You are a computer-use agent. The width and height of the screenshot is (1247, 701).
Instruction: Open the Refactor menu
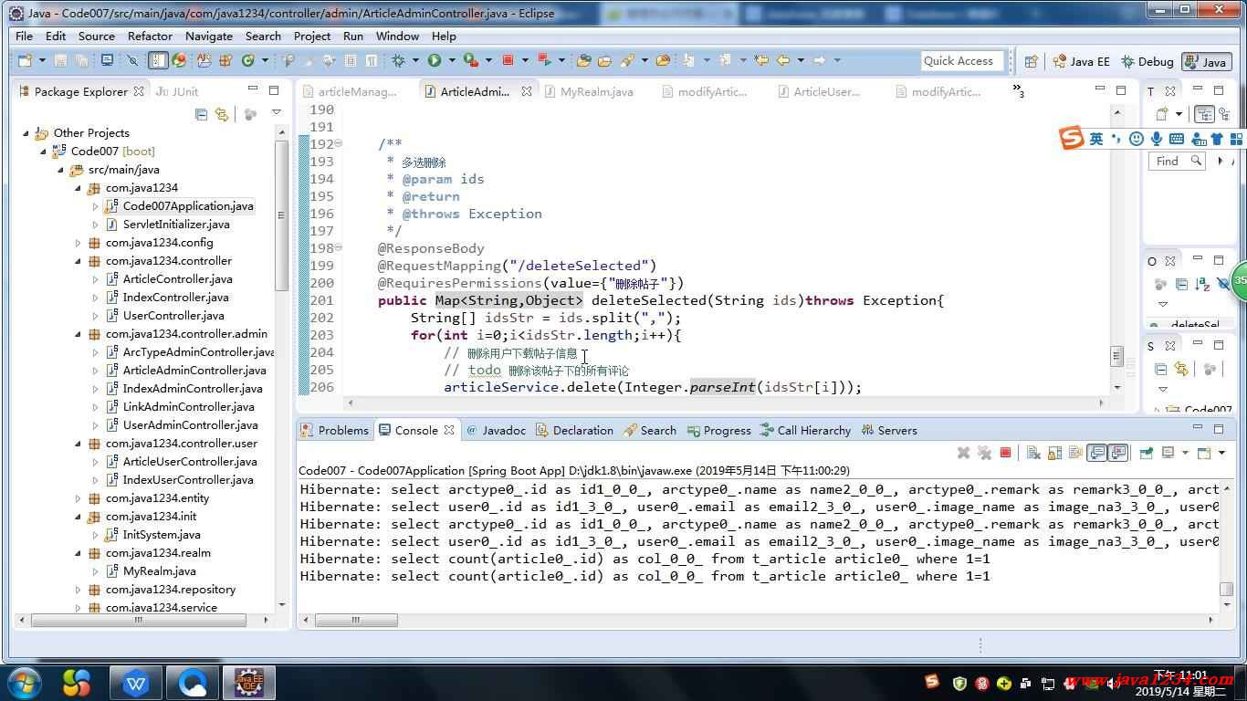[x=150, y=36]
